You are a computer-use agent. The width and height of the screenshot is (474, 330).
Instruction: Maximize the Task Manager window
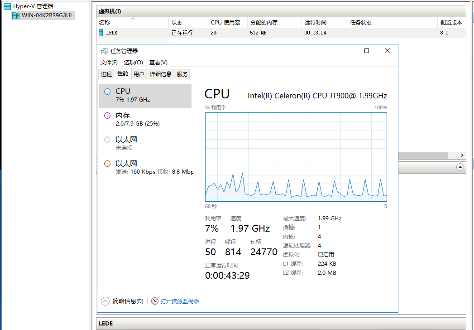click(x=367, y=51)
